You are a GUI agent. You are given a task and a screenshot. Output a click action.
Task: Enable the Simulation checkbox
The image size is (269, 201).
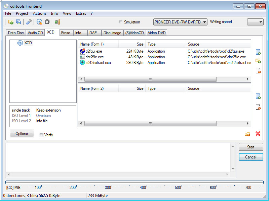coord(121,22)
